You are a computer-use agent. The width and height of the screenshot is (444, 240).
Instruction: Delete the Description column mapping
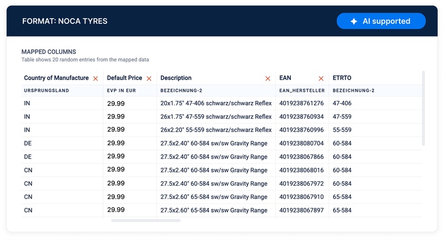click(268, 79)
